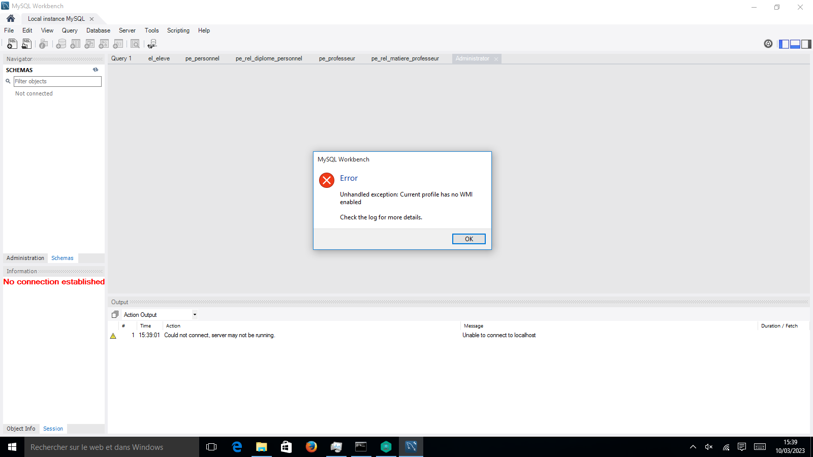The width and height of the screenshot is (813, 457).
Task: Open the Scripting menu
Action: click(x=178, y=30)
